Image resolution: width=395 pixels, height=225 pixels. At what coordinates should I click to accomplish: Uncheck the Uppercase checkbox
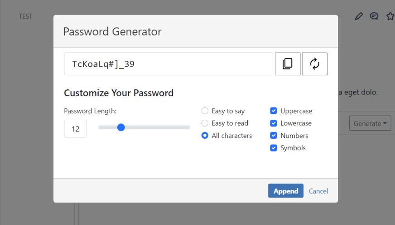[274, 111]
